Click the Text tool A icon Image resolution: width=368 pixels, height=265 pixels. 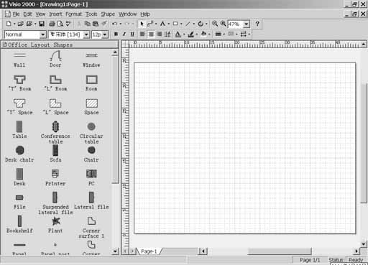tap(162, 24)
